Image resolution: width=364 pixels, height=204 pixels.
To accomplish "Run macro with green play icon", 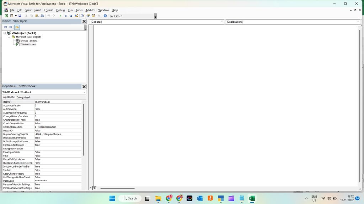I will (60, 16).
